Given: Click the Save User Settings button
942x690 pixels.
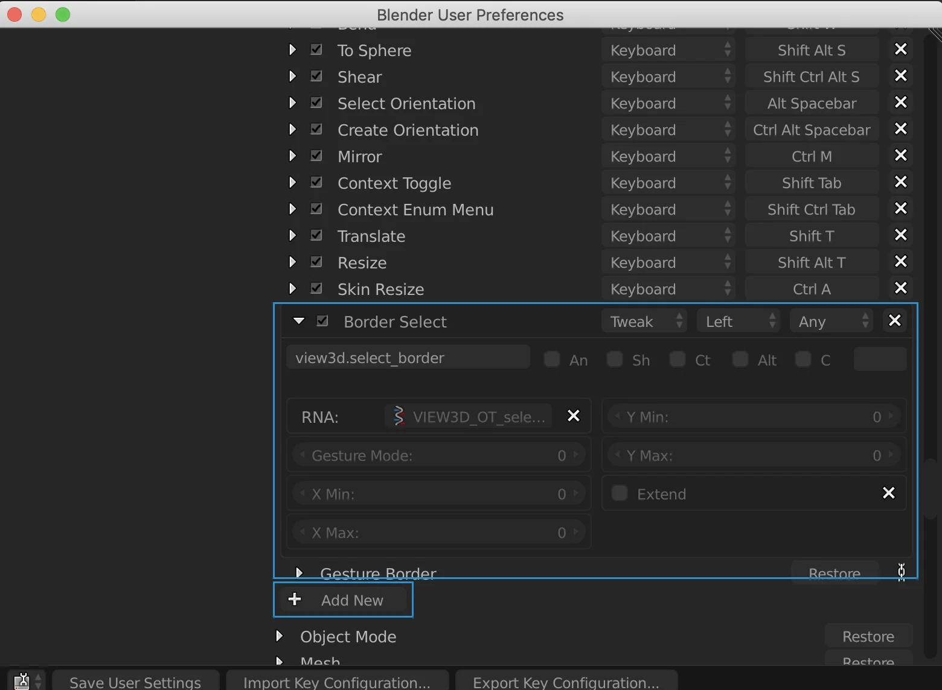Looking at the screenshot, I should pos(135,682).
